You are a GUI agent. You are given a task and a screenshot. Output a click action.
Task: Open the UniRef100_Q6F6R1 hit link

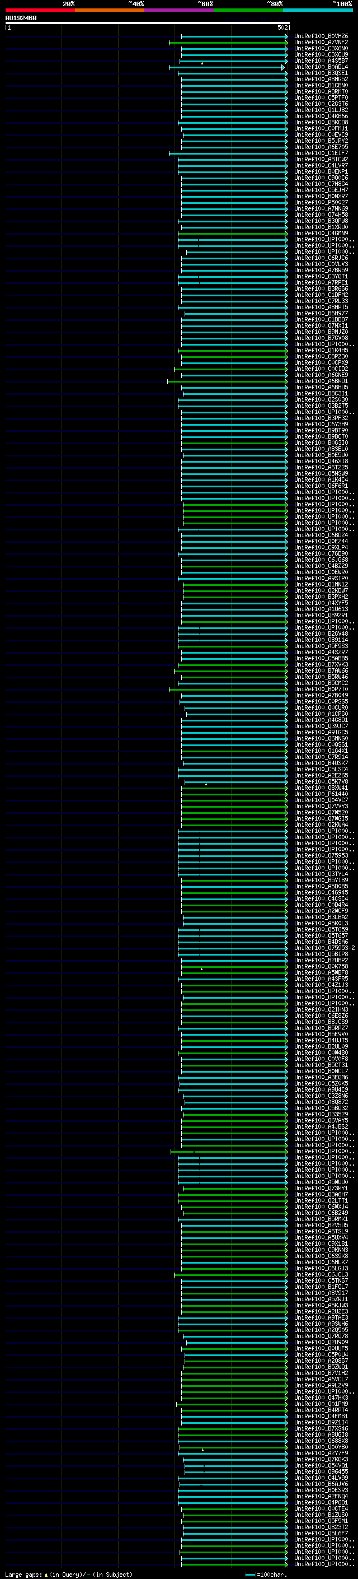321,486
